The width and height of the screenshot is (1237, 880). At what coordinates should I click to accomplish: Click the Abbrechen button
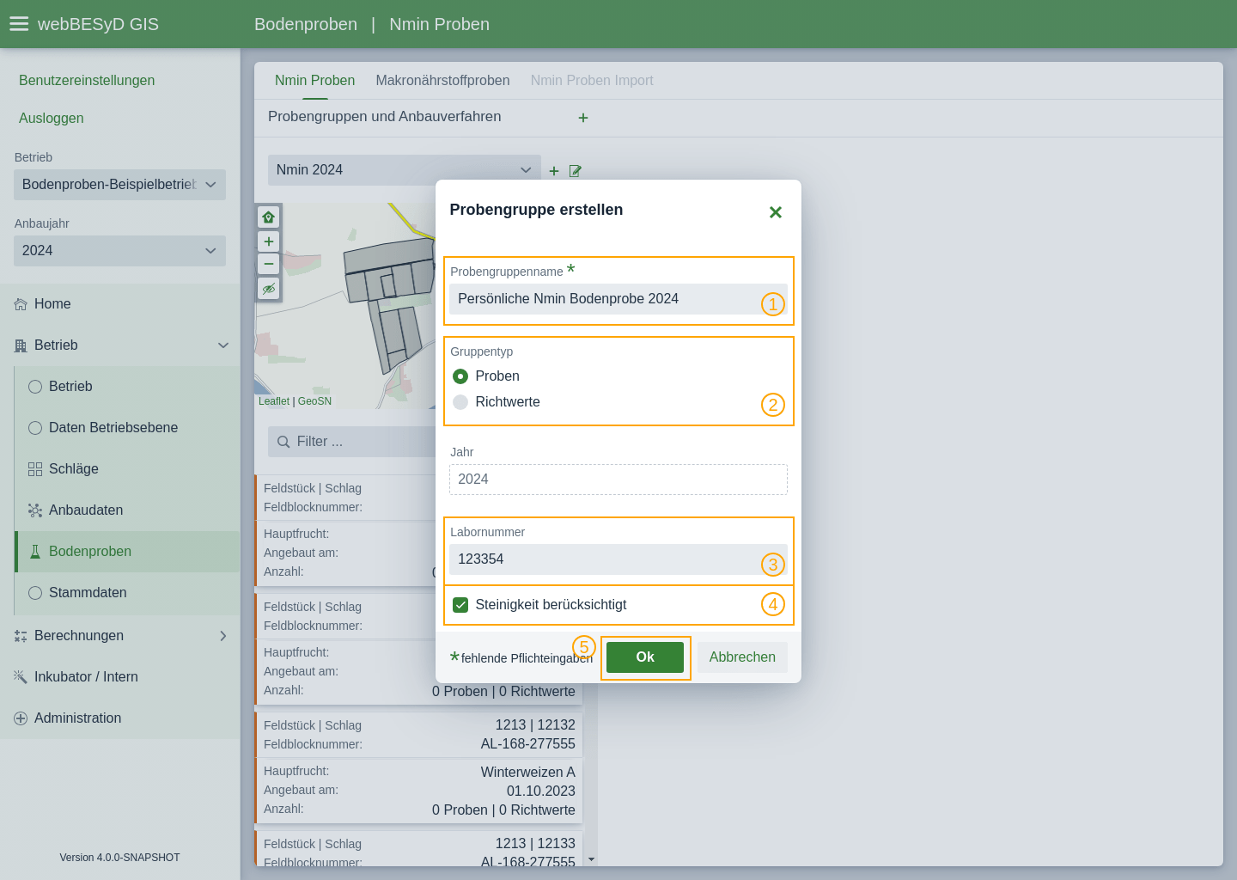click(742, 657)
